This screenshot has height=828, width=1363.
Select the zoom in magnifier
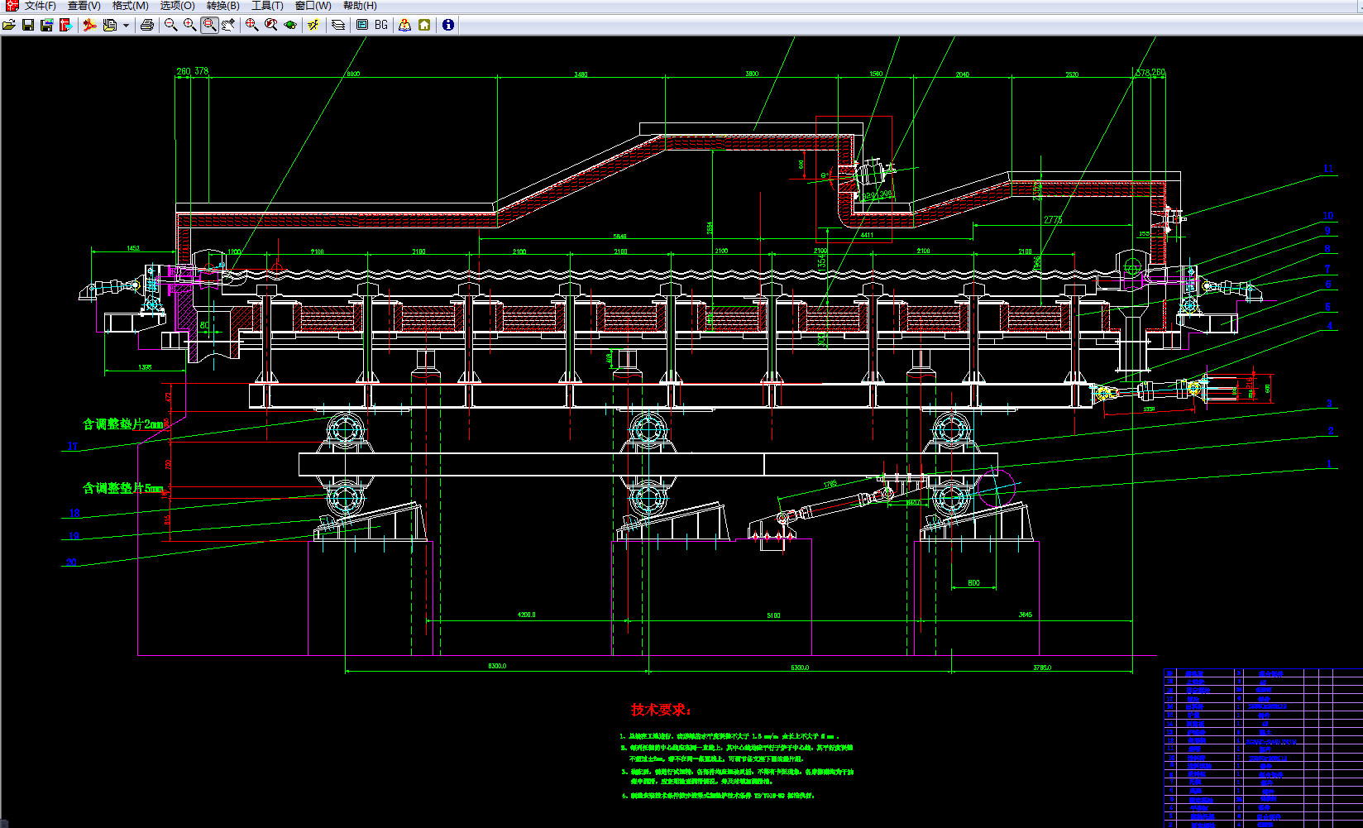[190, 25]
